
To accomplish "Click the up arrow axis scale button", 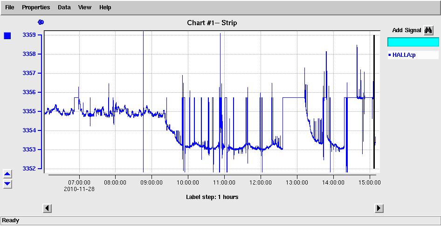I will (7, 174).
